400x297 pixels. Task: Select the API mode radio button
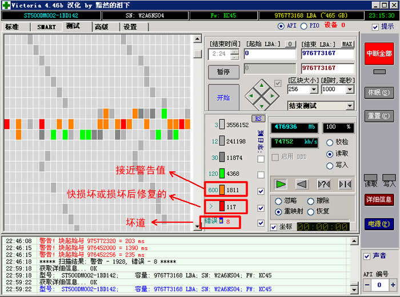(x=281, y=26)
